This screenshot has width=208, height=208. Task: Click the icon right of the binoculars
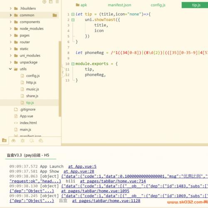click(22, 141)
